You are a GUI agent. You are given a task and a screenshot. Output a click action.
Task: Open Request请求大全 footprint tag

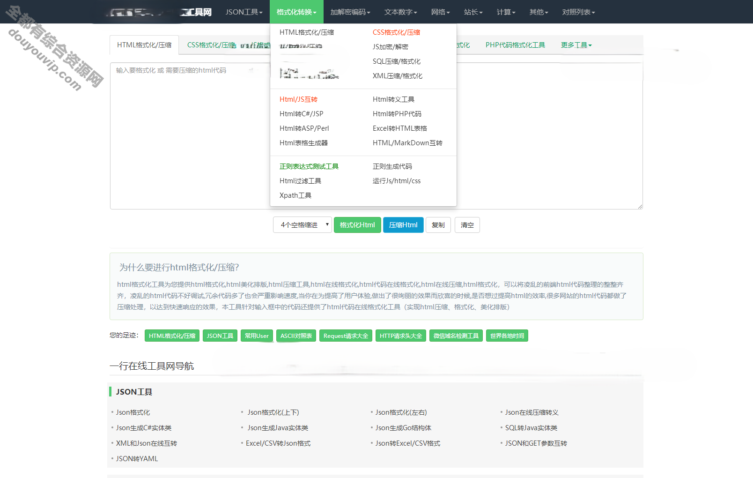tap(346, 336)
